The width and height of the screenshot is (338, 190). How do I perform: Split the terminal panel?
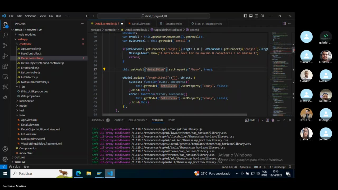pos(267,120)
